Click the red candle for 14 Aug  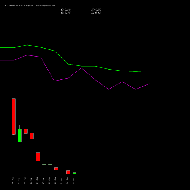38,157
